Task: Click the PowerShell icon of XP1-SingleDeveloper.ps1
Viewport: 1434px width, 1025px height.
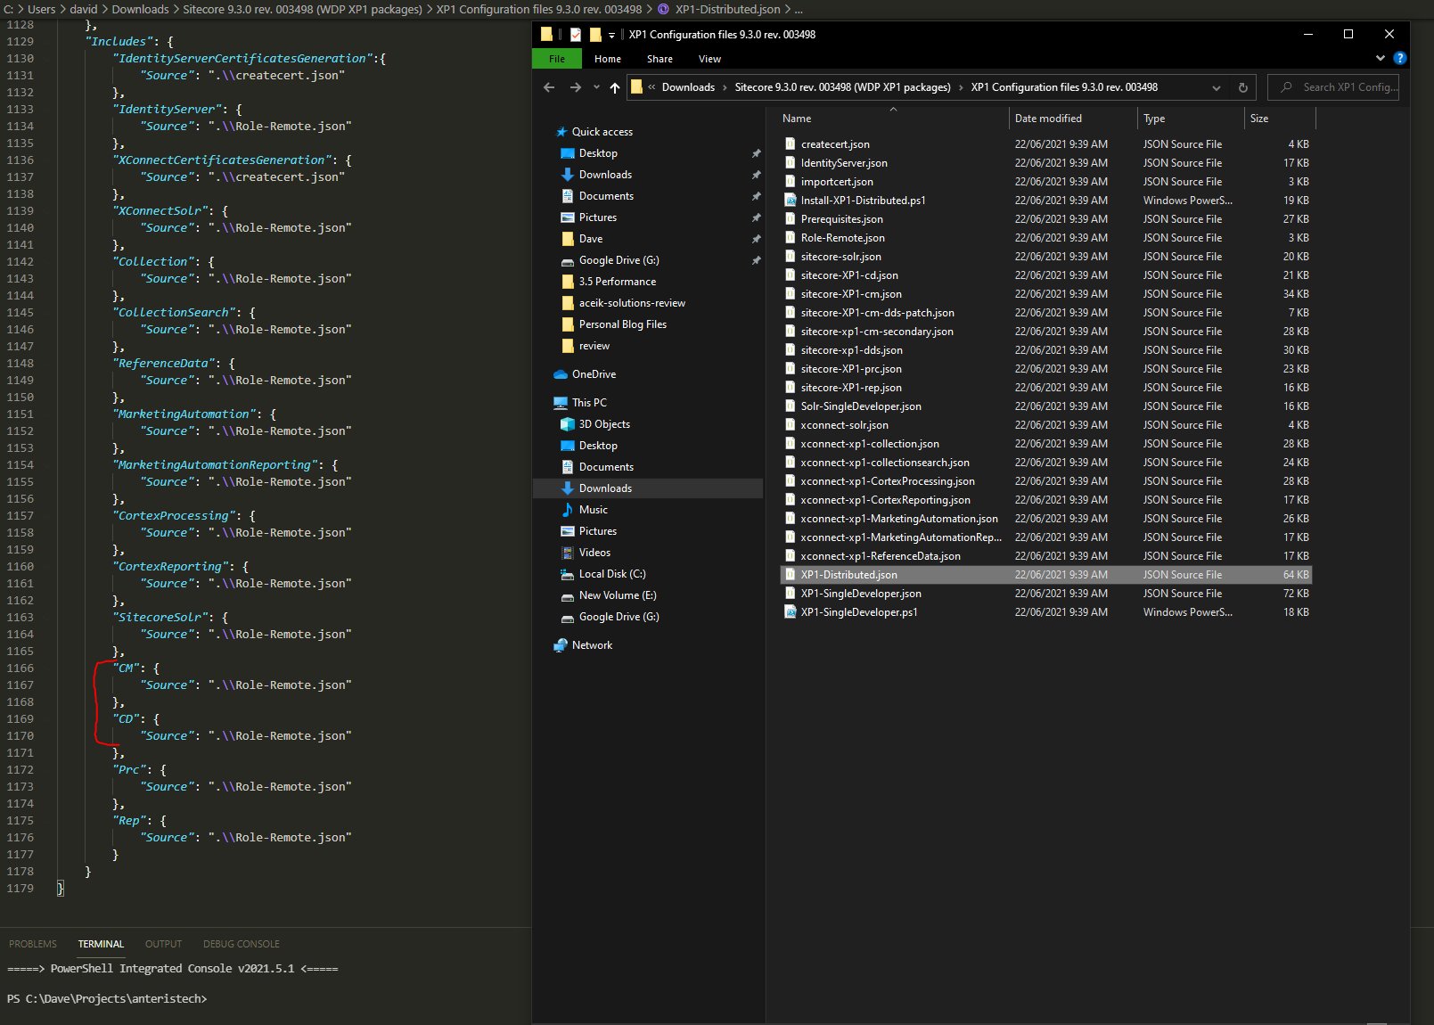Action: point(791,612)
